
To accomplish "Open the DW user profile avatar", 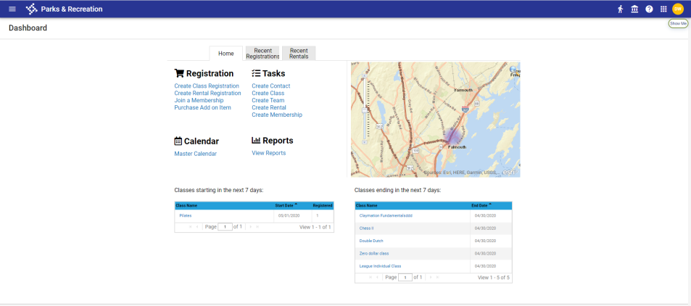I will [x=678, y=9].
